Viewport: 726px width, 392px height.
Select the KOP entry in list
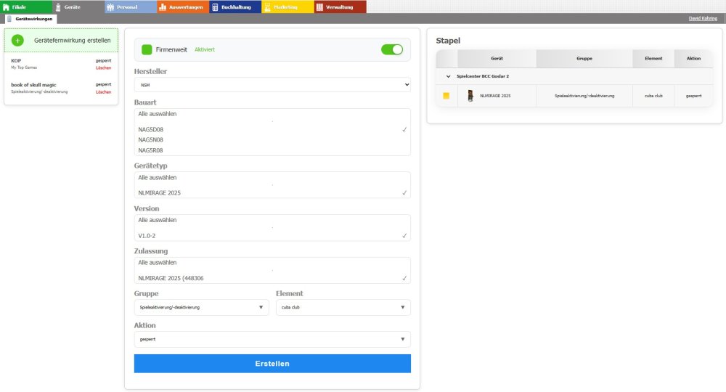61,64
